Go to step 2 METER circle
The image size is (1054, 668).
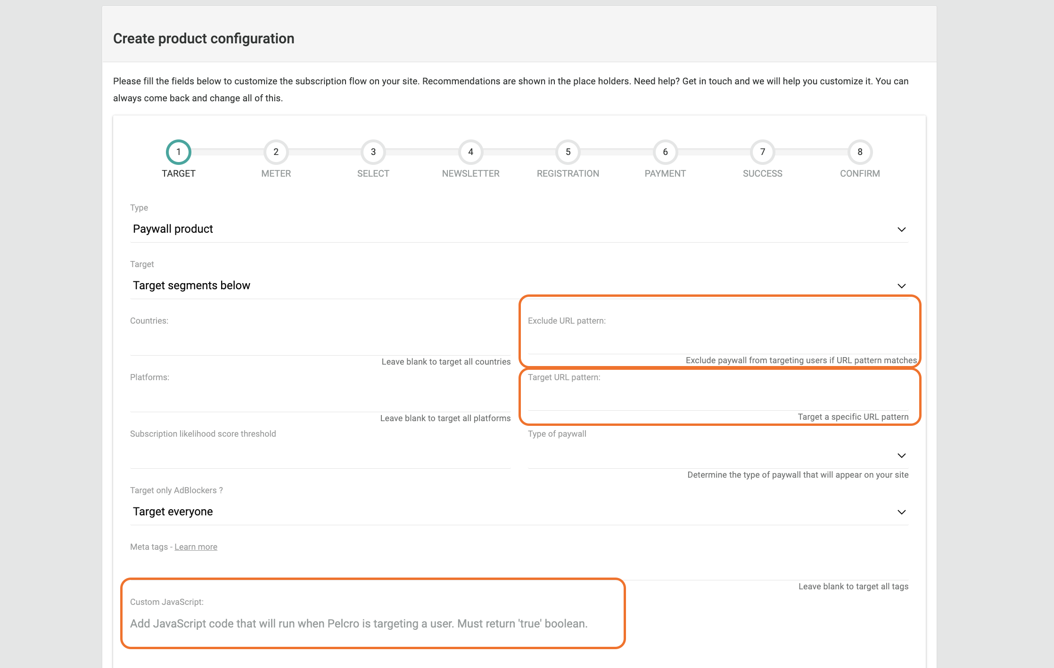pos(276,152)
